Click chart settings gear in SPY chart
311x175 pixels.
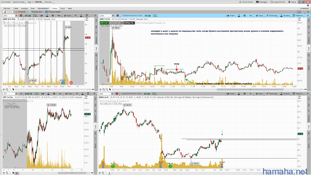54,94
